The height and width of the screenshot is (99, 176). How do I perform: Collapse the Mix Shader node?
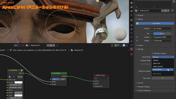tap(52, 73)
